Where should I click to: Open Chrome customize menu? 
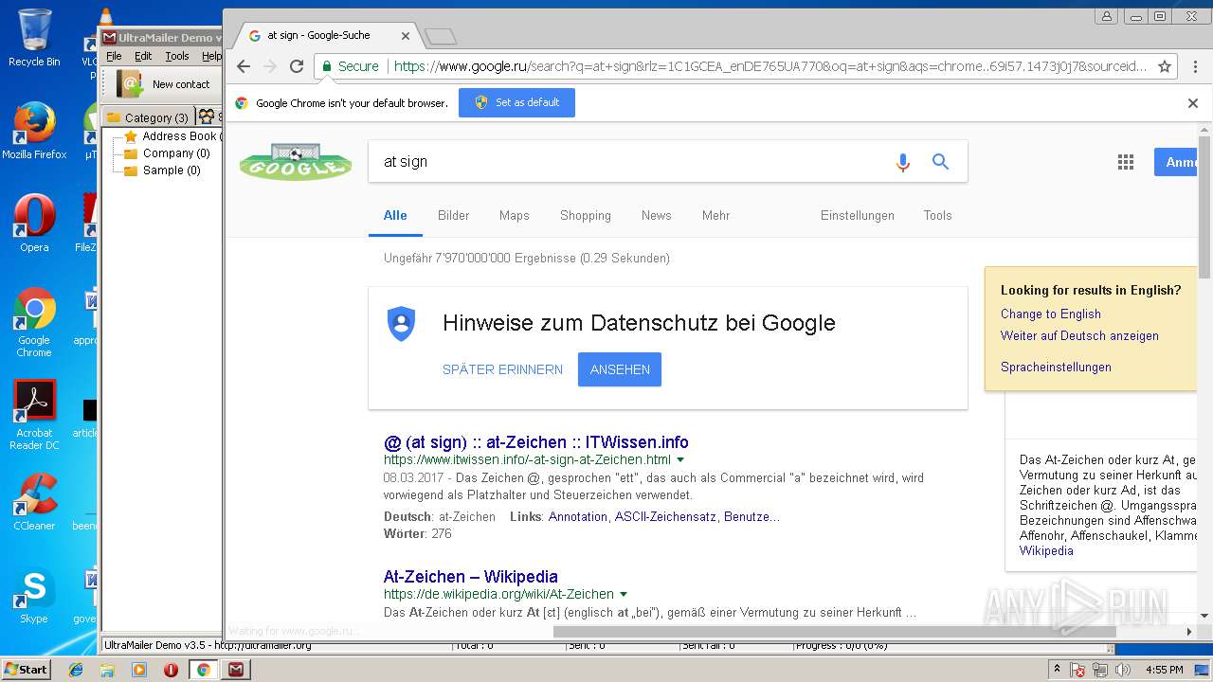pyautogui.click(x=1194, y=66)
